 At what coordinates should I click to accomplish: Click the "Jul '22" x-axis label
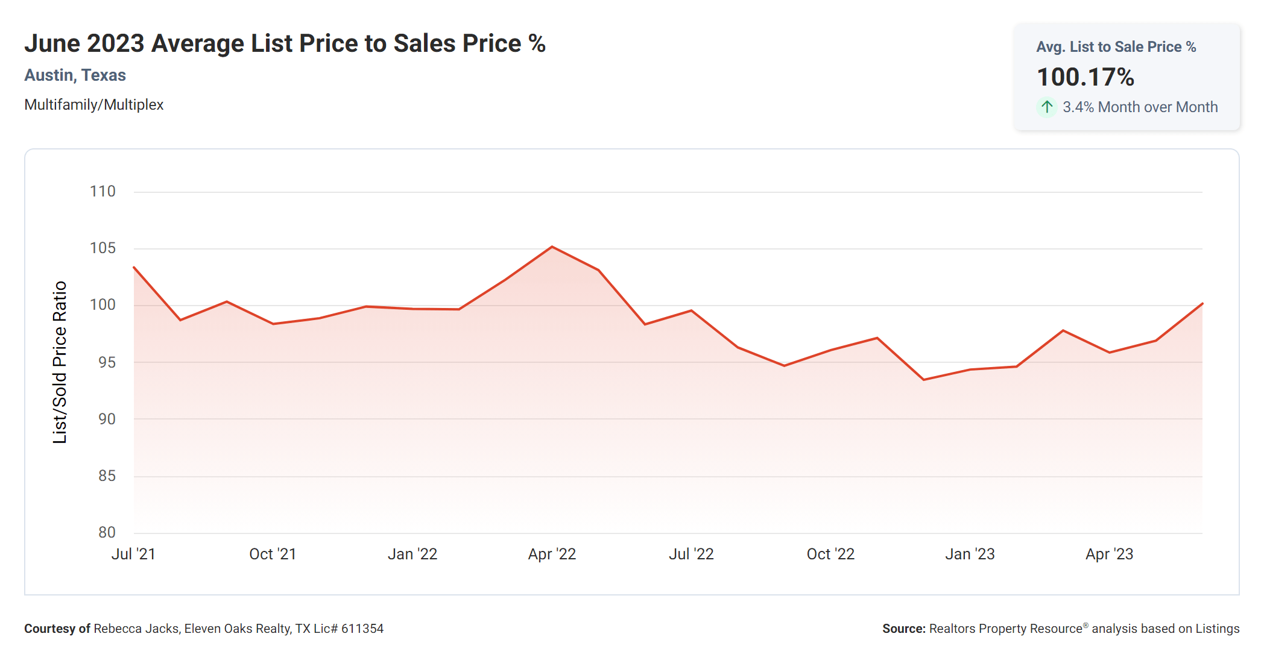point(691,554)
